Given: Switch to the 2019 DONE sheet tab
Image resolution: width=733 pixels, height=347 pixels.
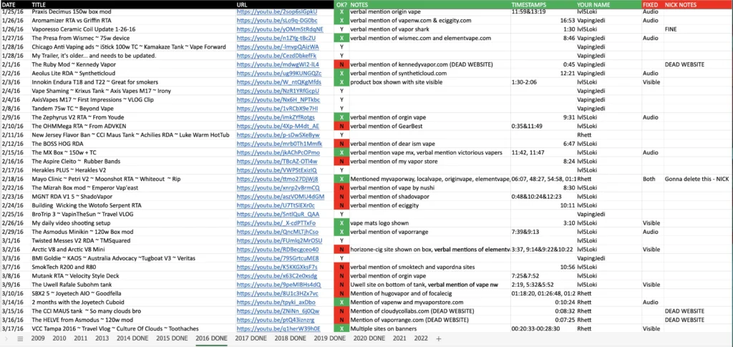Looking at the screenshot, I should (330, 338).
